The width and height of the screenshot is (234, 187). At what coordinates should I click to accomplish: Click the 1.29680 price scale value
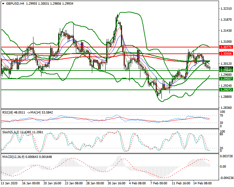tap(226, 75)
